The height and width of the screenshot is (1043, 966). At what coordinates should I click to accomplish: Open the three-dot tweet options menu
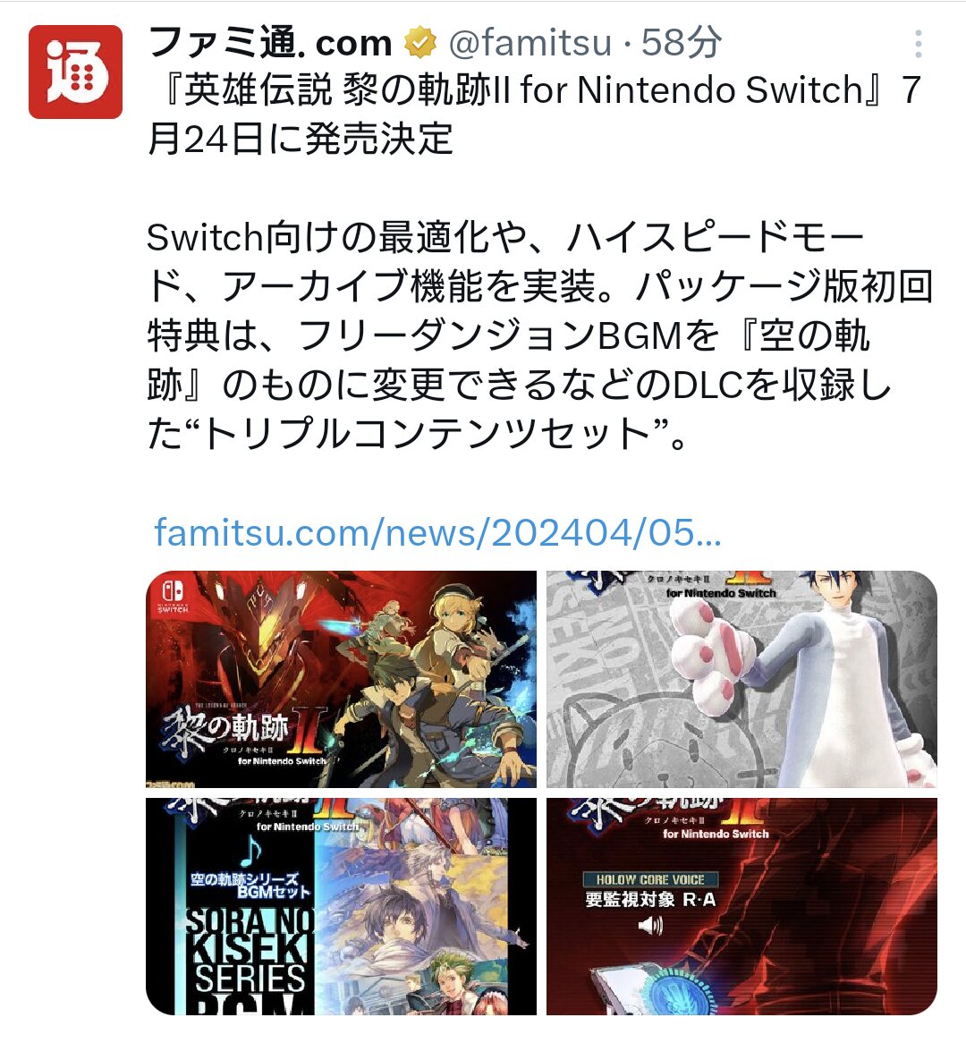918,44
